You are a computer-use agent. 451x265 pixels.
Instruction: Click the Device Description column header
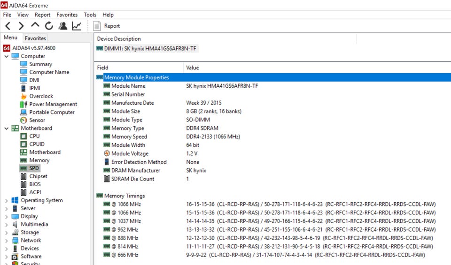pyautogui.click(x=119, y=39)
